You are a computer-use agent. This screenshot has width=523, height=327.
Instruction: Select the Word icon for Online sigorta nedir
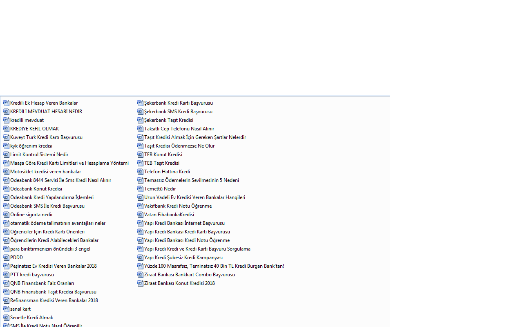(x=6, y=215)
